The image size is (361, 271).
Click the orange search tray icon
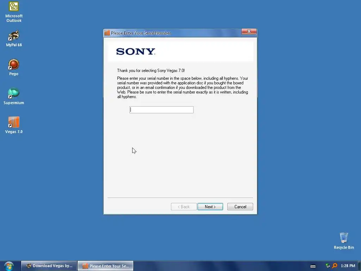[x=335, y=266]
